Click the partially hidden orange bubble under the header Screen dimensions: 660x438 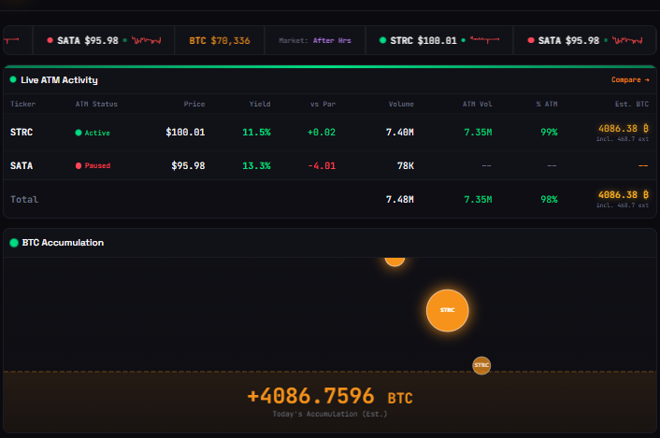point(395,261)
